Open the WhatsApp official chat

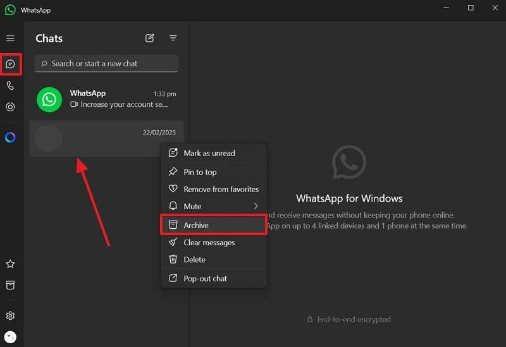(106, 99)
